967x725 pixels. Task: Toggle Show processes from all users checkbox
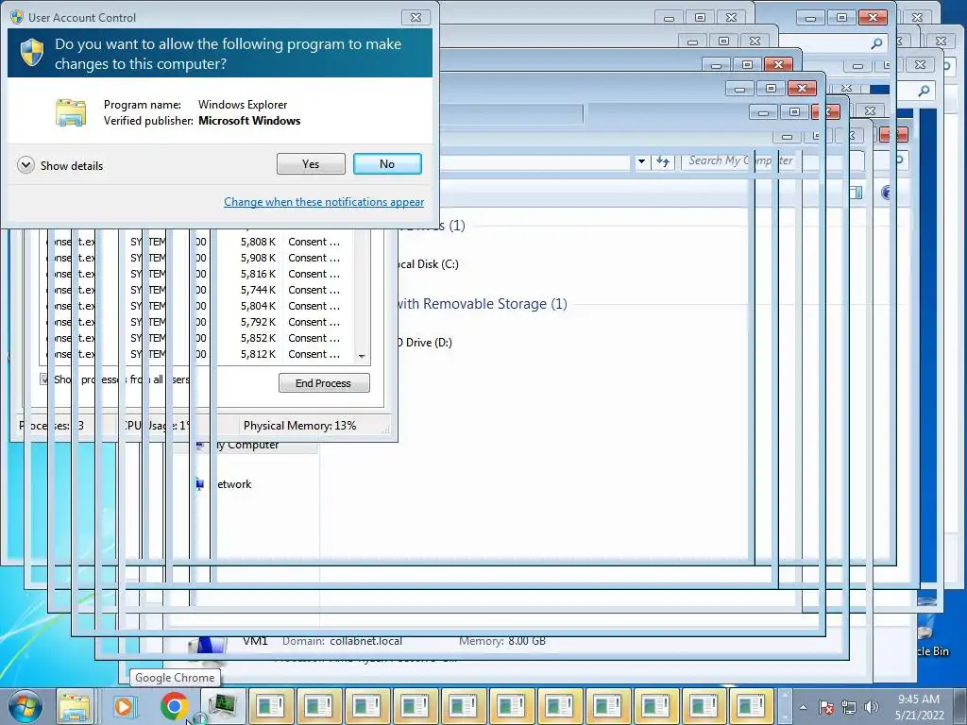click(x=44, y=379)
